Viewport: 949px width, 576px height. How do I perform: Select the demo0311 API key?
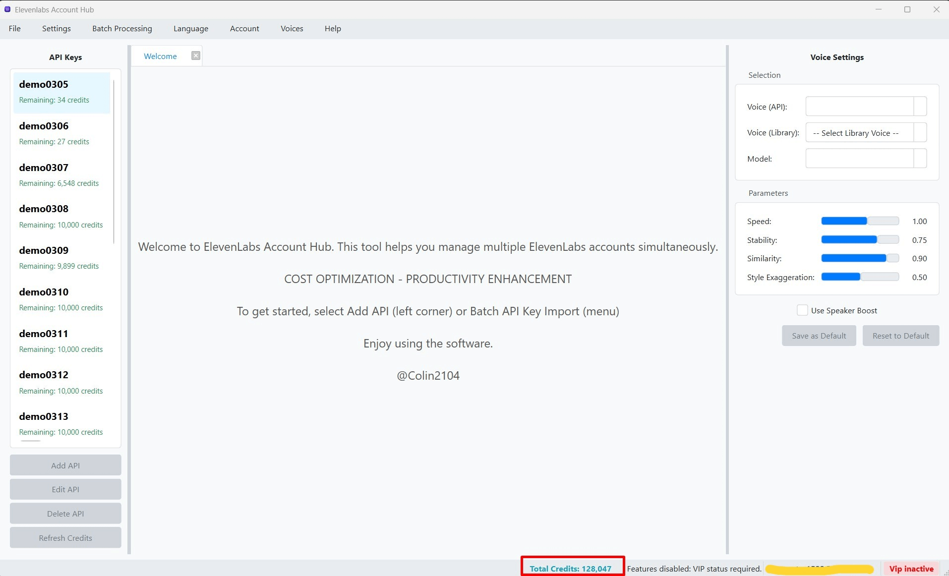coord(61,342)
